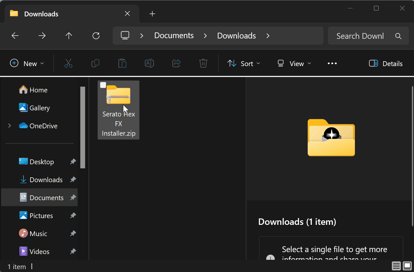Unpin Desktop from quick access
The image size is (414, 272).
point(73,162)
